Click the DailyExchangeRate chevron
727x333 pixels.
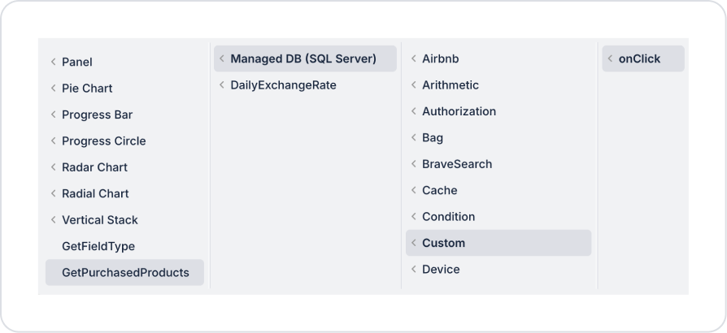(222, 84)
